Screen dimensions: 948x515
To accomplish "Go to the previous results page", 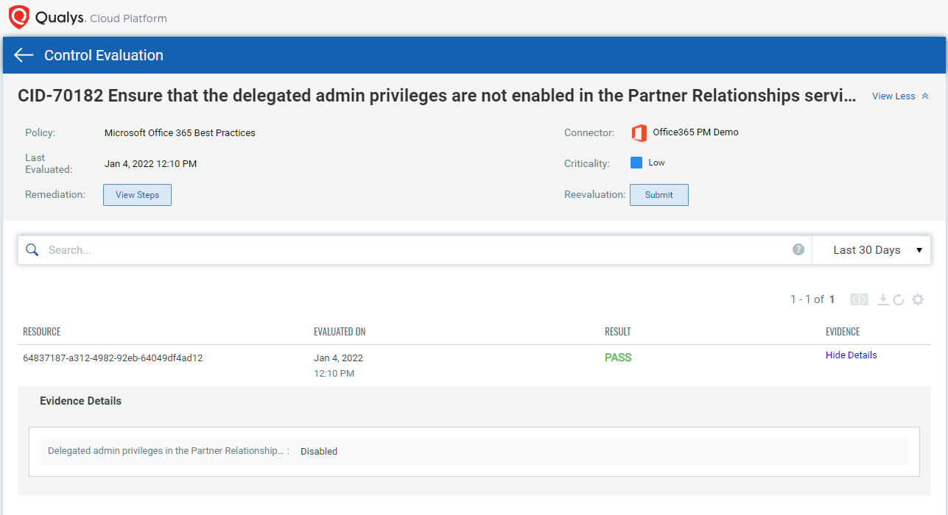I will point(854,299).
